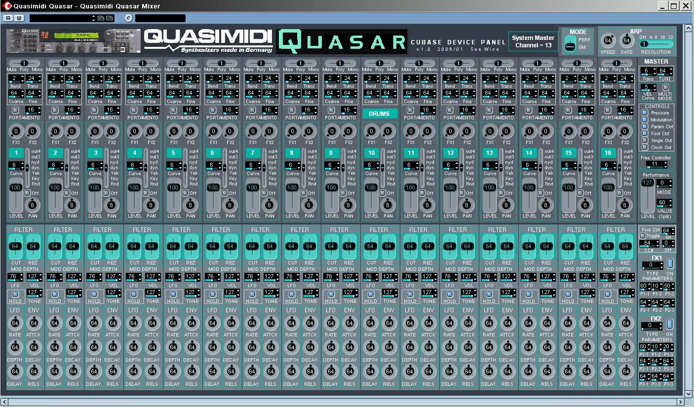Click the Free Controller value stepper
Viewport: 694px width, 407px height.
(656, 165)
